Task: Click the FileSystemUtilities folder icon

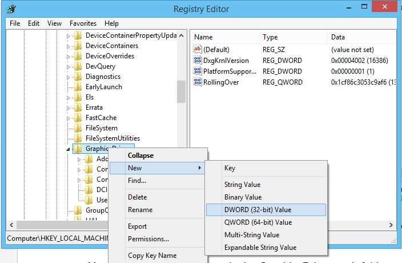Action: pos(78,138)
